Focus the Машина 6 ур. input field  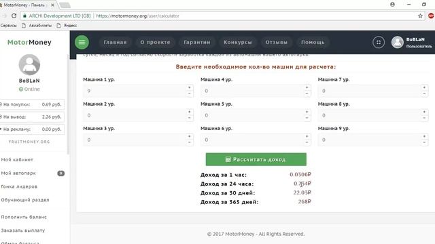pyautogui.click(x=252, y=140)
